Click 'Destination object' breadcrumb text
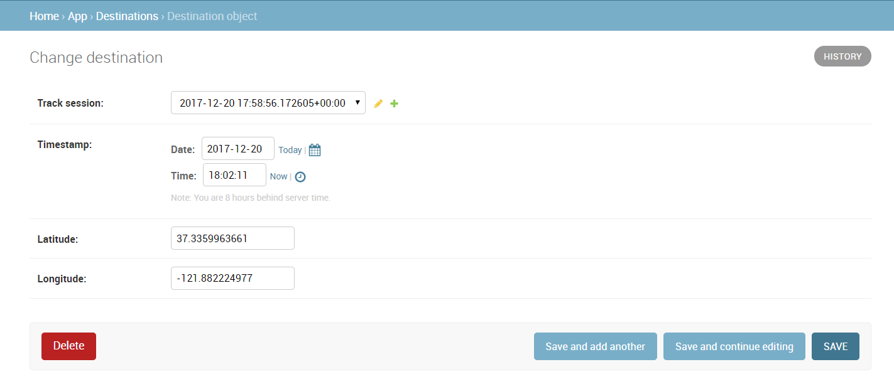Image resolution: width=894 pixels, height=389 pixels. (212, 16)
